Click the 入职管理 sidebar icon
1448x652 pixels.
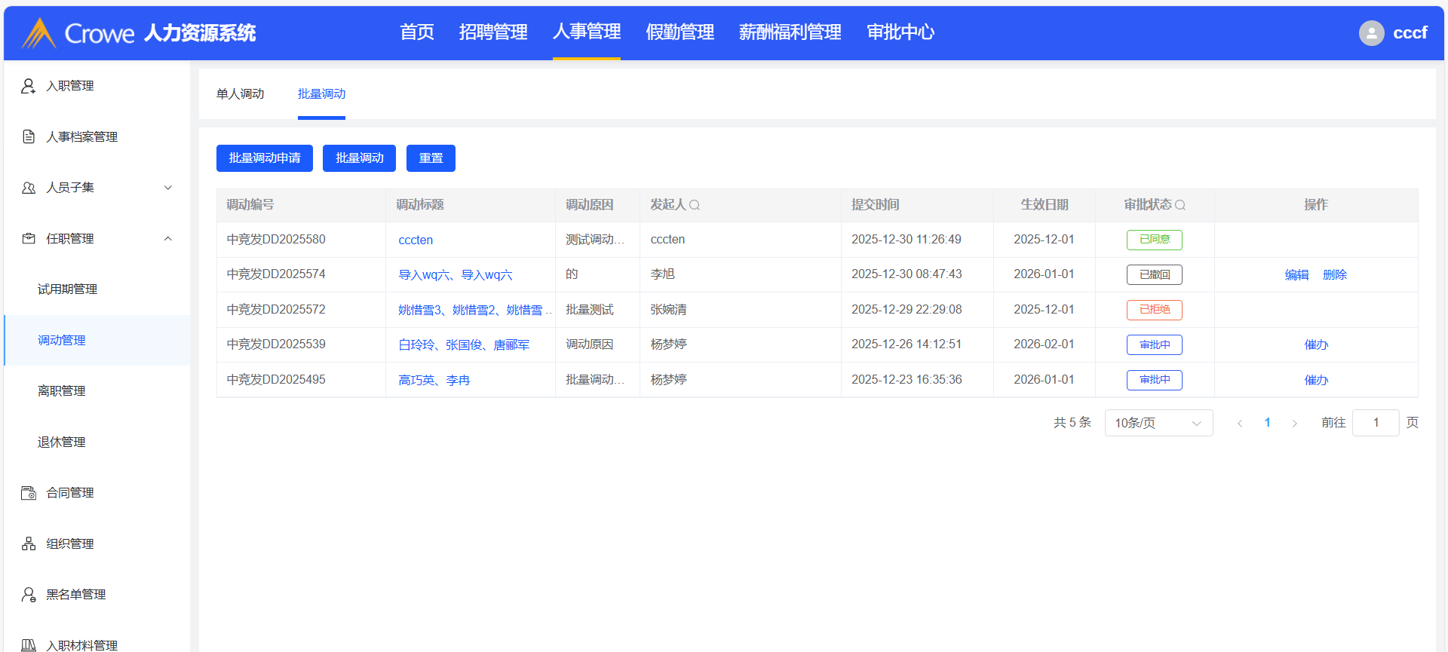(x=29, y=86)
